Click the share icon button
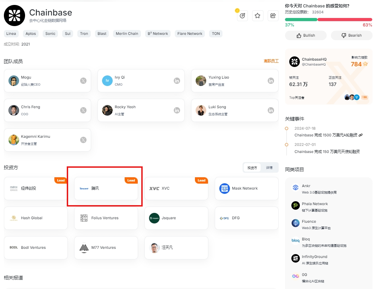 pos(273,16)
